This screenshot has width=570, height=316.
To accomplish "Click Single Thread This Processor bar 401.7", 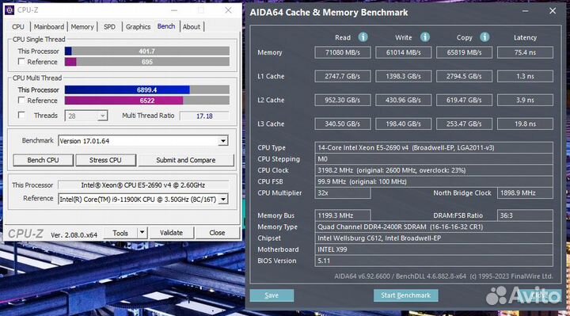I will (x=147, y=51).
